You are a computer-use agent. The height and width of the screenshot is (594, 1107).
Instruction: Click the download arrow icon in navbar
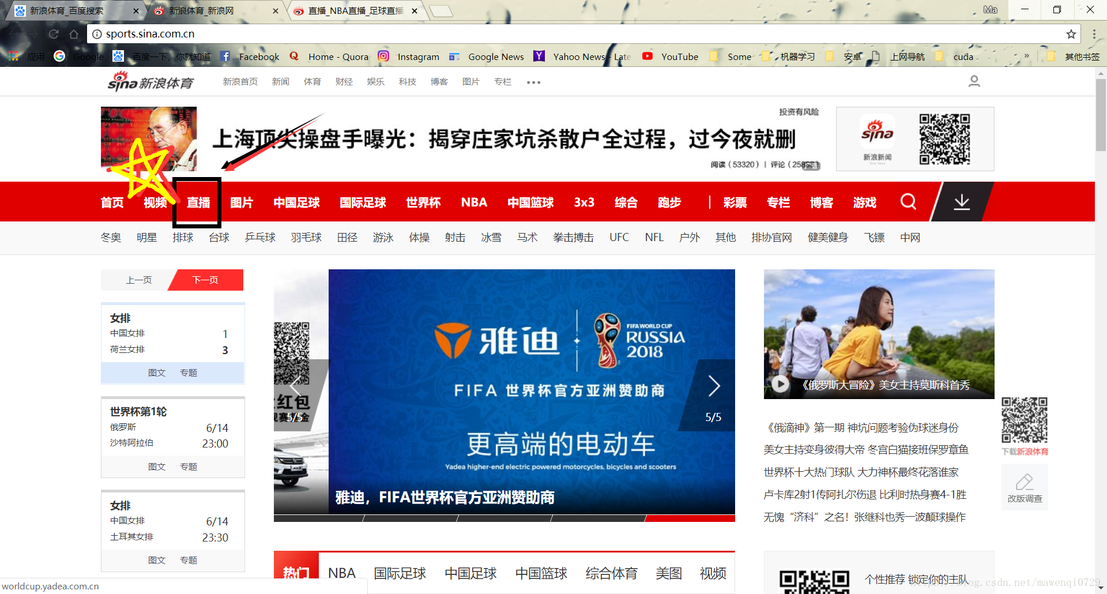pyautogui.click(x=962, y=202)
